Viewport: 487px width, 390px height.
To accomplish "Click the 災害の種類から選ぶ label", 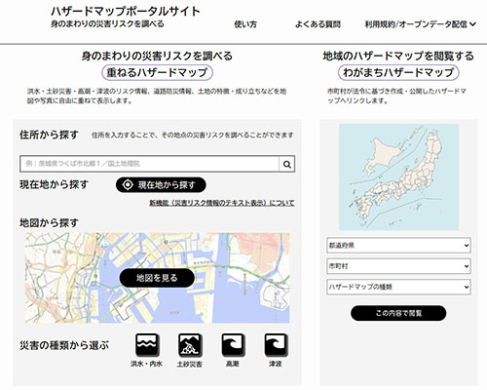I will [x=64, y=345].
